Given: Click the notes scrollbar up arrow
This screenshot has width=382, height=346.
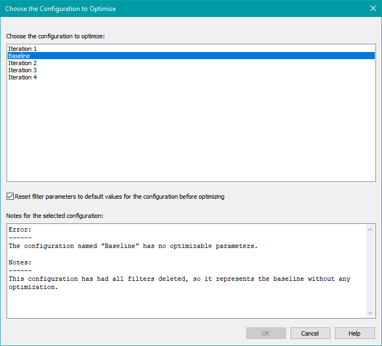Looking at the screenshot, I should tap(370, 229).
